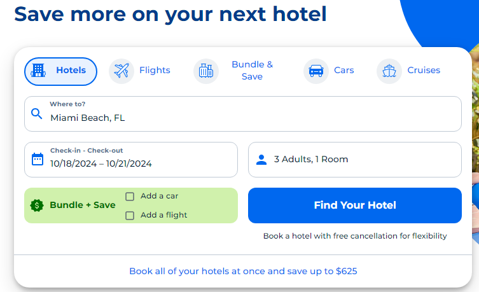479x292 pixels.
Task: Open the book all hotels savings link
Action: [243, 271]
